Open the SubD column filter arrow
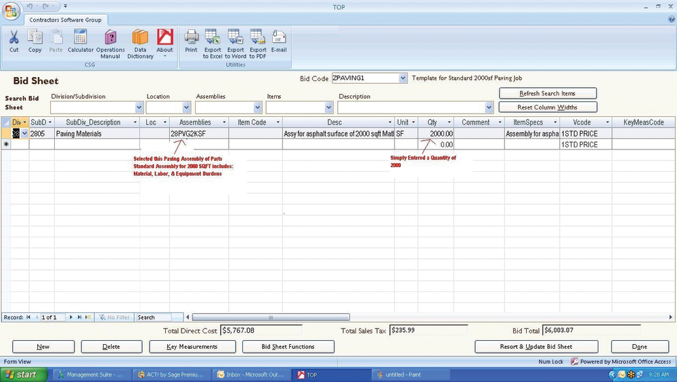The width and height of the screenshot is (677, 382). [x=50, y=122]
